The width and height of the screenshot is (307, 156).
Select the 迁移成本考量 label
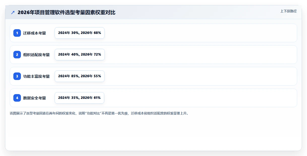click(x=35, y=33)
